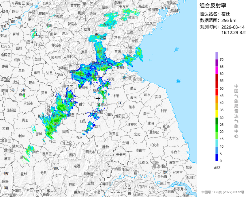This screenshot has width=248, height=197.
Task: Click the 东港区 map label
Action: (x=133, y=41)
